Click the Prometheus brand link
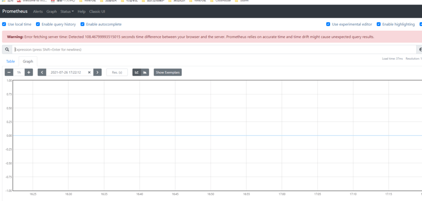This screenshot has width=422, height=201. tap(15, 11)
